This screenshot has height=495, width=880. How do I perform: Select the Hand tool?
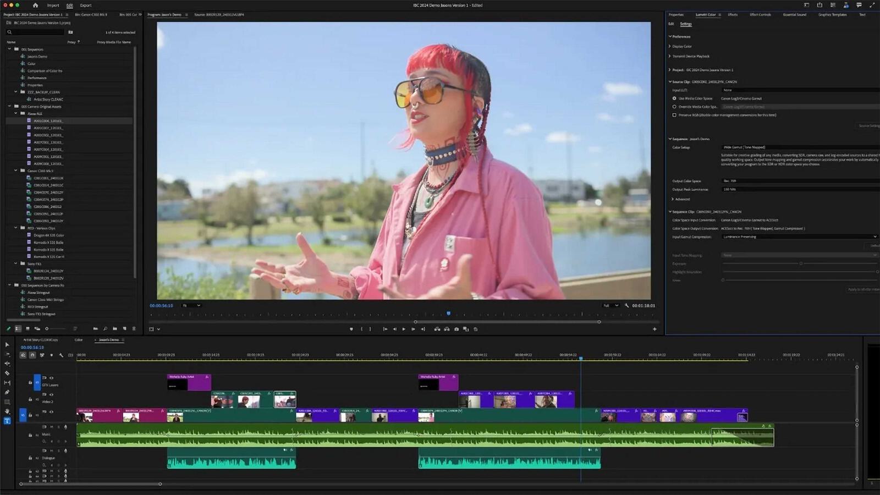[x=7, y=411]
